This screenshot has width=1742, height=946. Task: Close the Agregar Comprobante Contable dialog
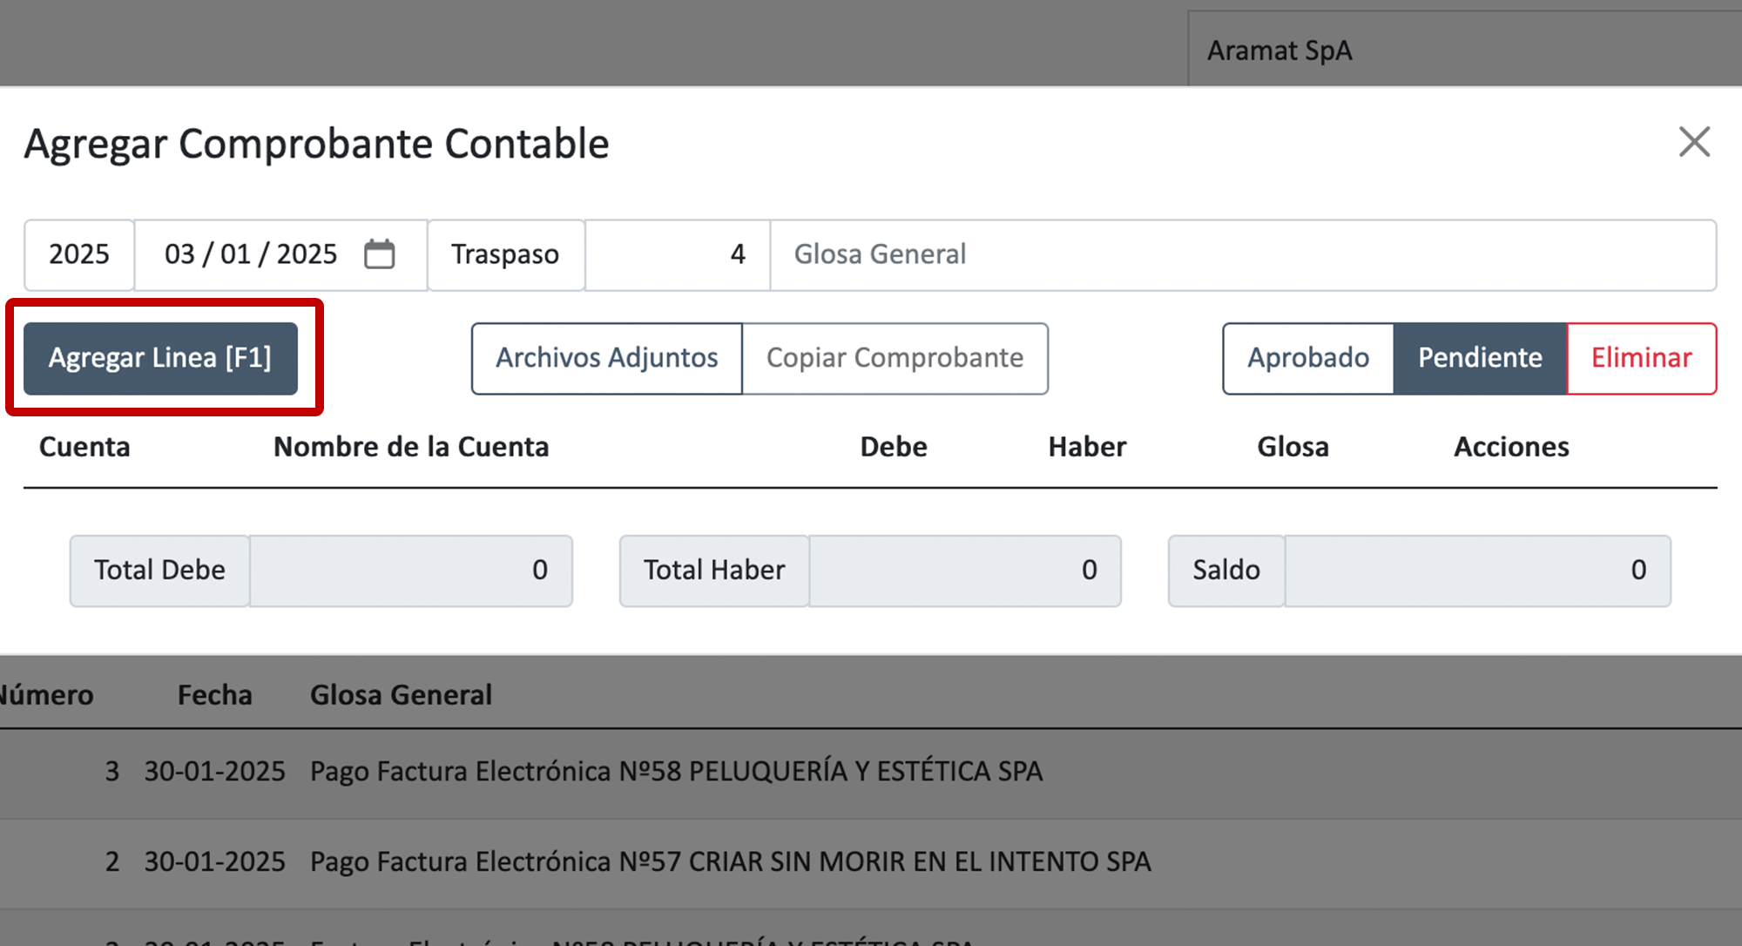point(1694,142)
